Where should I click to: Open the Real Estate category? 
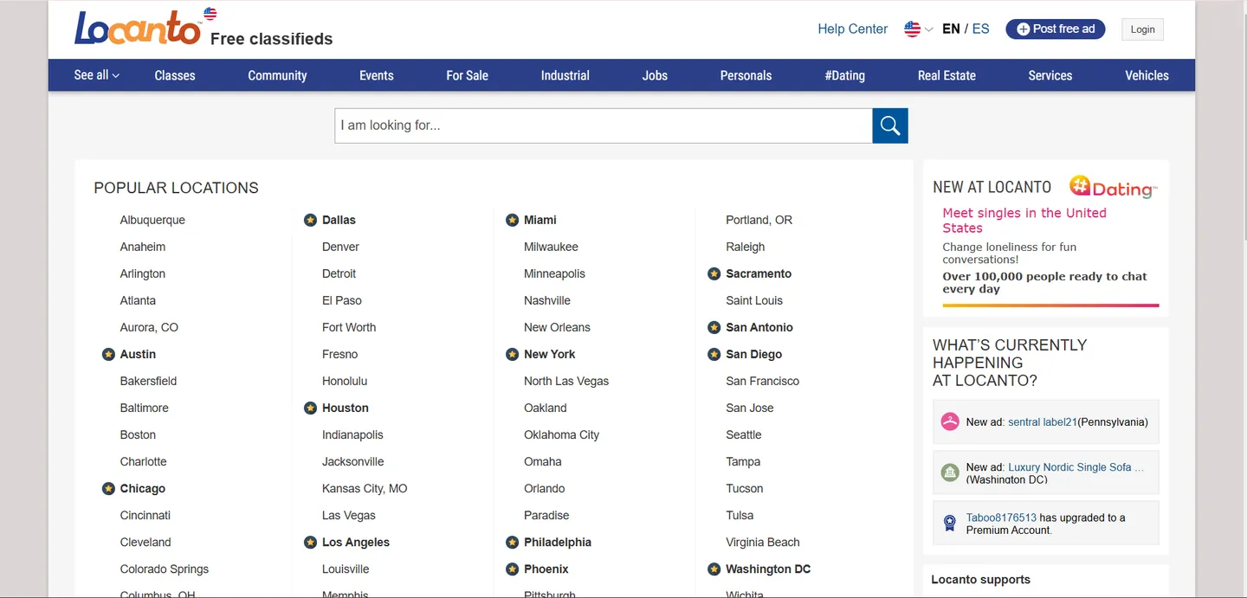[x=947, y=75]
